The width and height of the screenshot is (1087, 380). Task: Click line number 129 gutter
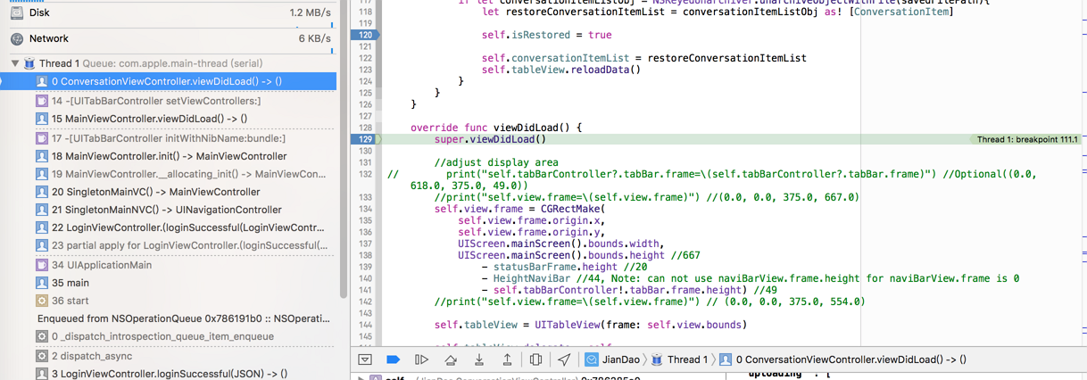365,139
